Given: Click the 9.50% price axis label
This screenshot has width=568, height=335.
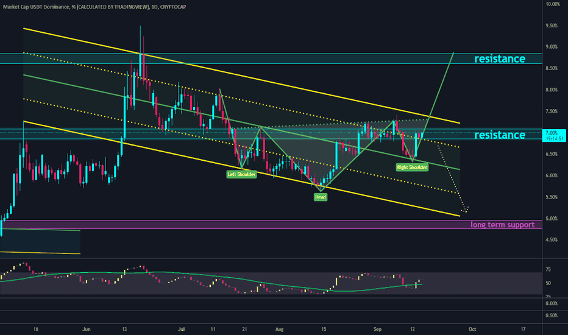Looking at the screenshot, I should coord(552,26).
